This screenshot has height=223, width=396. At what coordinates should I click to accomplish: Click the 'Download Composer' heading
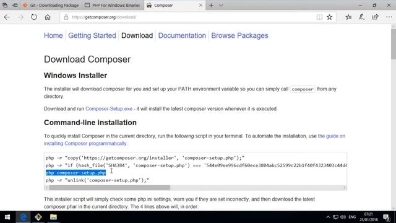(87, 59)
